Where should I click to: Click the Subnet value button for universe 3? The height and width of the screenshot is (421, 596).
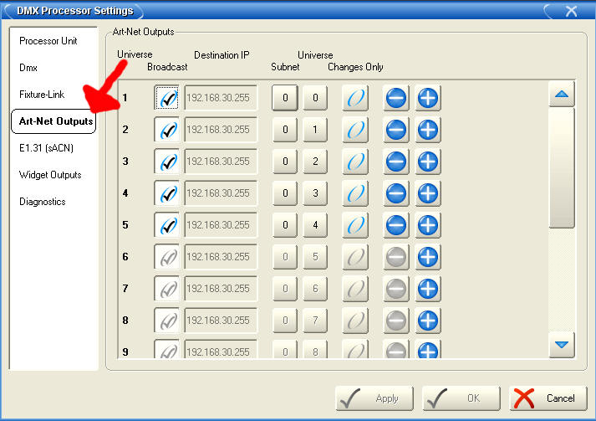click(x=285, y=162)
